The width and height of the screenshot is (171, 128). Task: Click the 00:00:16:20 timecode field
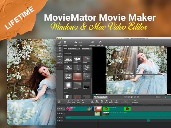point(99,97)
